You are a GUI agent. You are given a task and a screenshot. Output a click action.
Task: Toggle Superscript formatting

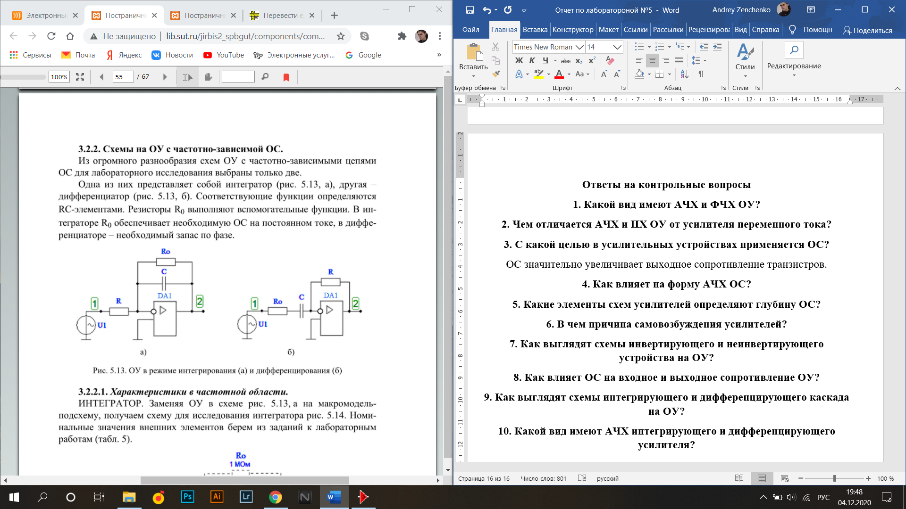click(592, 60)
